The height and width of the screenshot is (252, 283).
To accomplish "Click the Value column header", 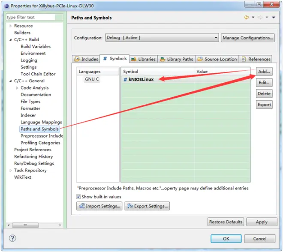I will (223, 72).
